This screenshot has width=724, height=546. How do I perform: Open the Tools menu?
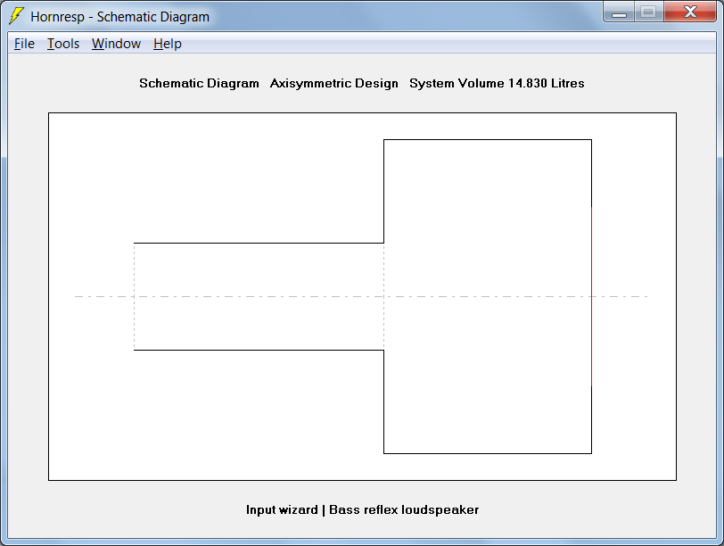tap(63, 44)
